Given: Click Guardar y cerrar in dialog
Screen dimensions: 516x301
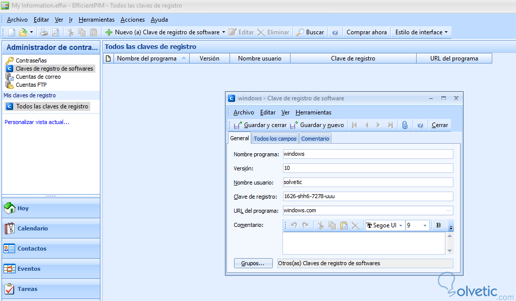Looking at the screenshot, I should [x=260, y=125].
